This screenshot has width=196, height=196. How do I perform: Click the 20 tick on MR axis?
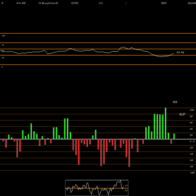pos(191,135)
